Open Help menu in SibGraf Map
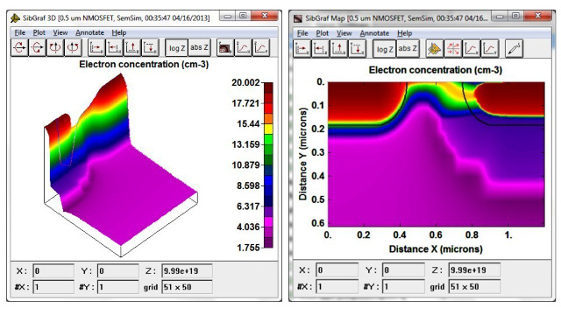Screen dimensions: 561x315 (404, 33)
